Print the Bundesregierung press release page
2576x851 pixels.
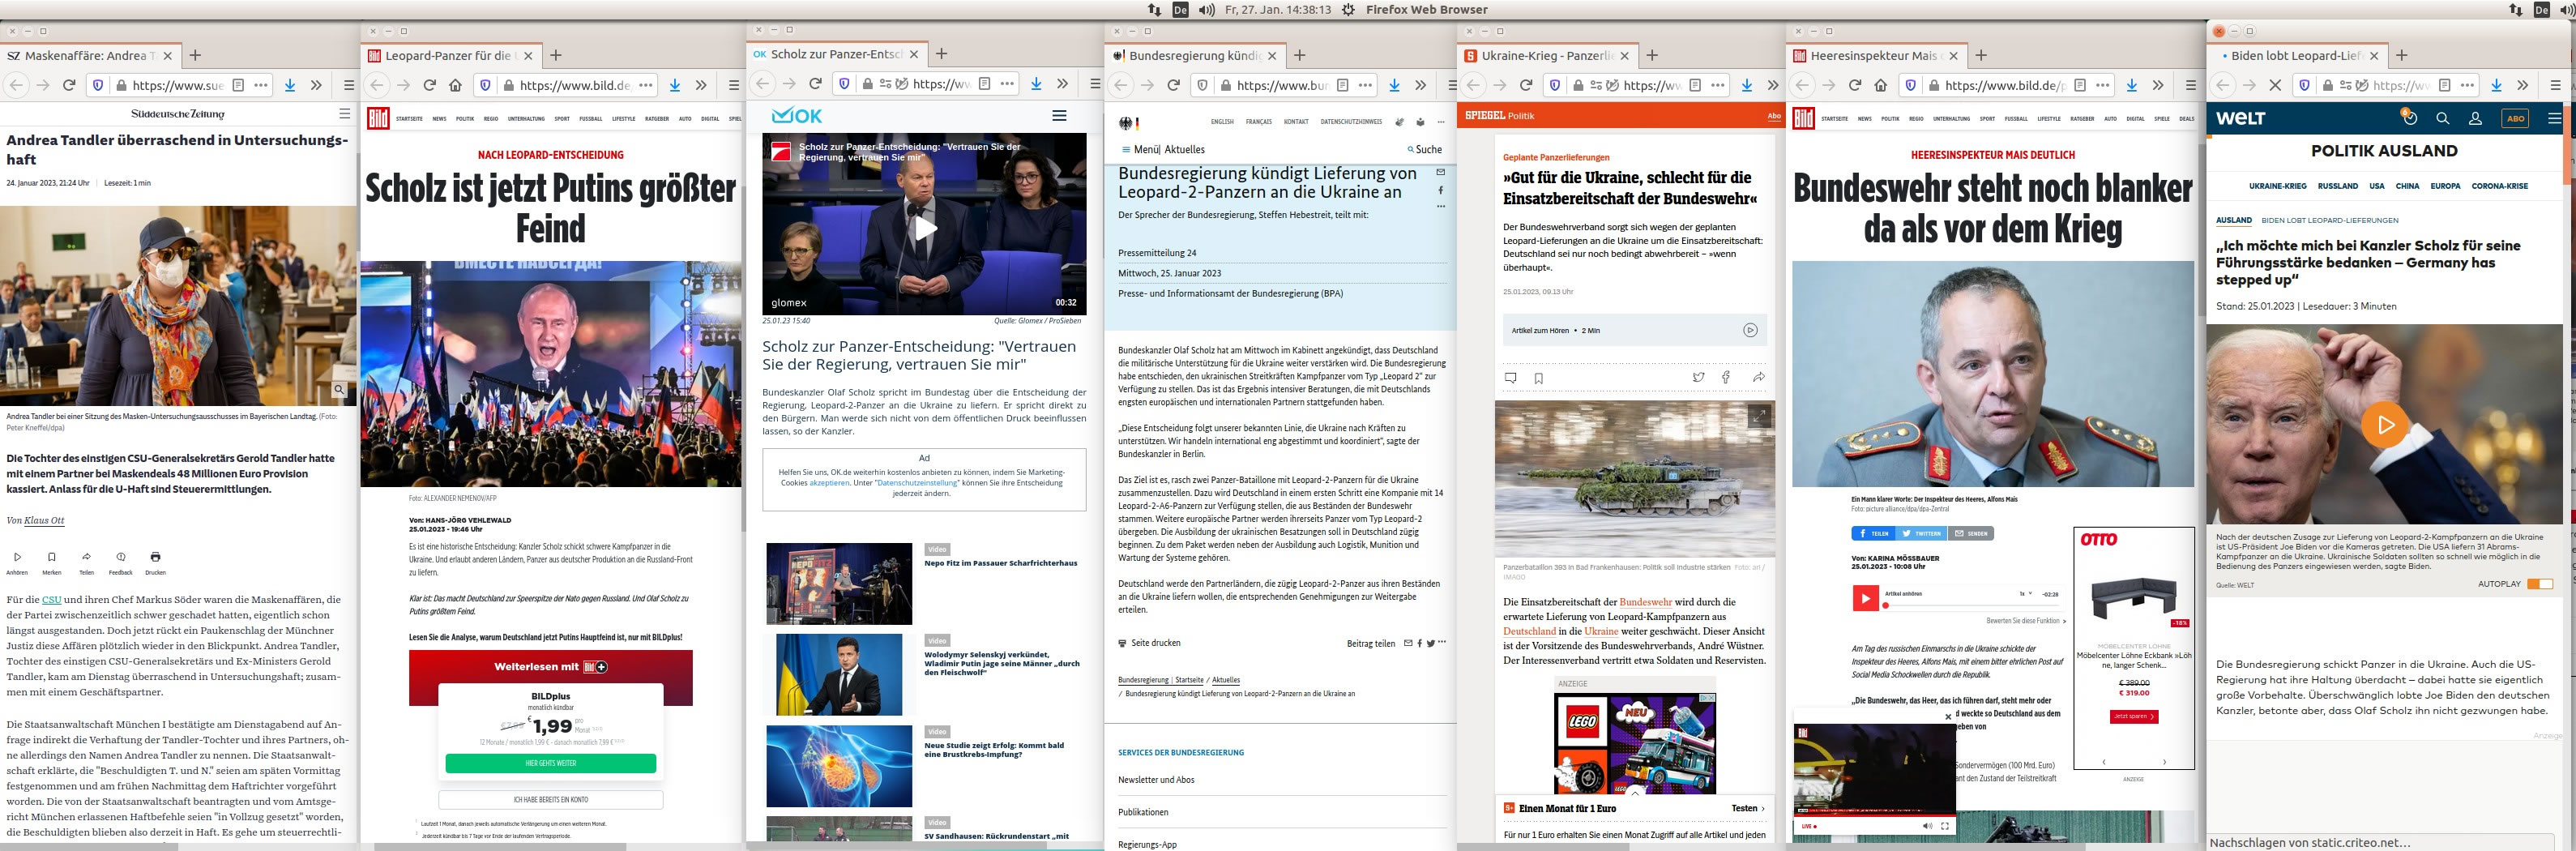pos(1149,643)
